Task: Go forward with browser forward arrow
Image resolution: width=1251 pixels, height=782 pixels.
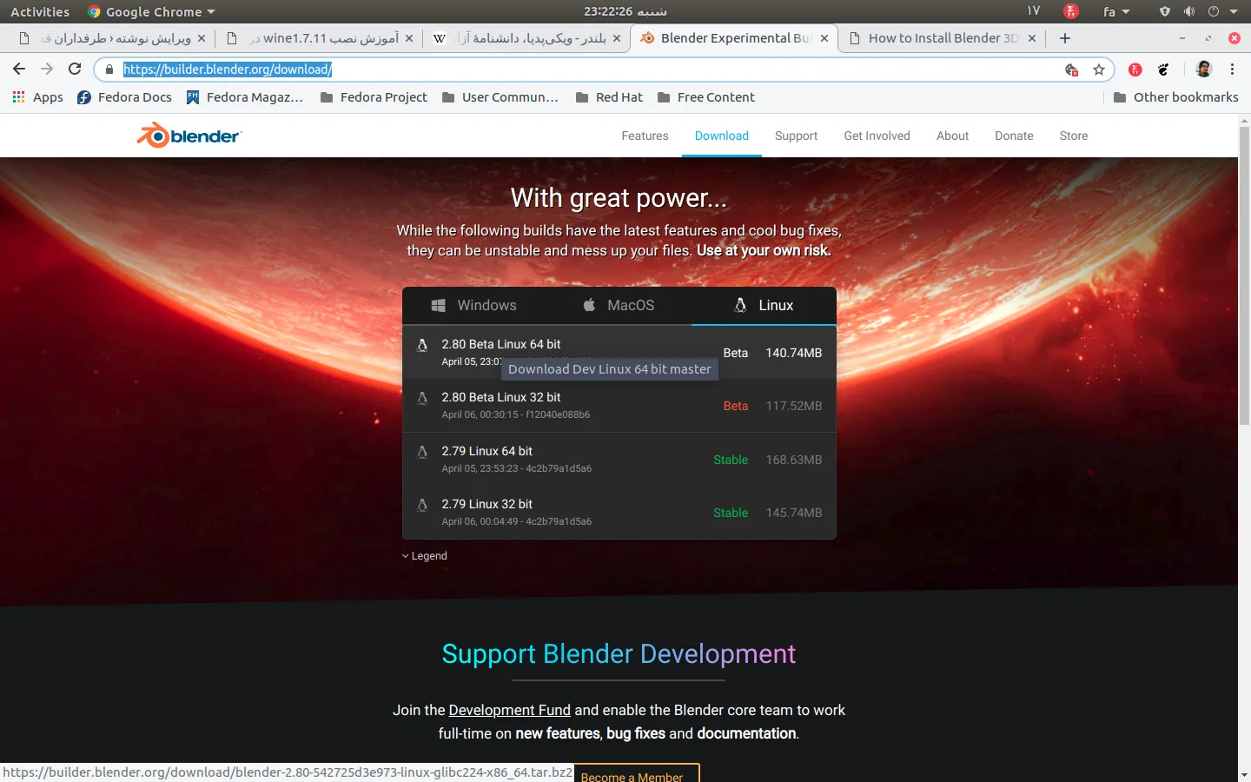Action: point(47,69)
